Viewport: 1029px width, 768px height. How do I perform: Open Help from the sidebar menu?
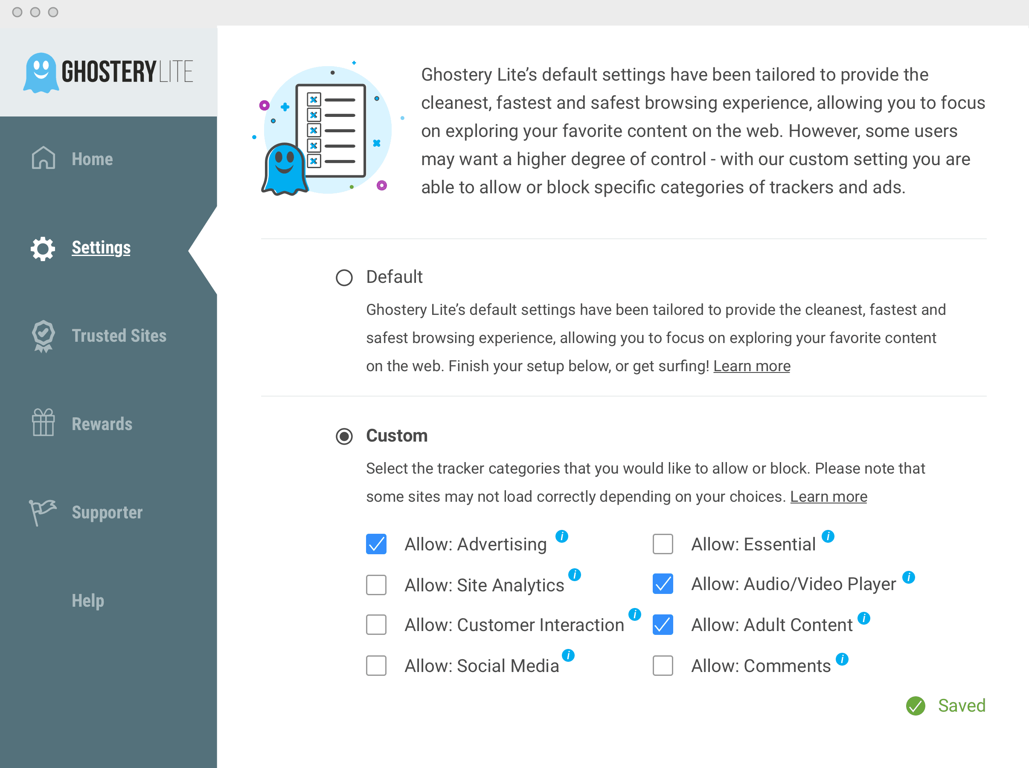click(88, 600)
